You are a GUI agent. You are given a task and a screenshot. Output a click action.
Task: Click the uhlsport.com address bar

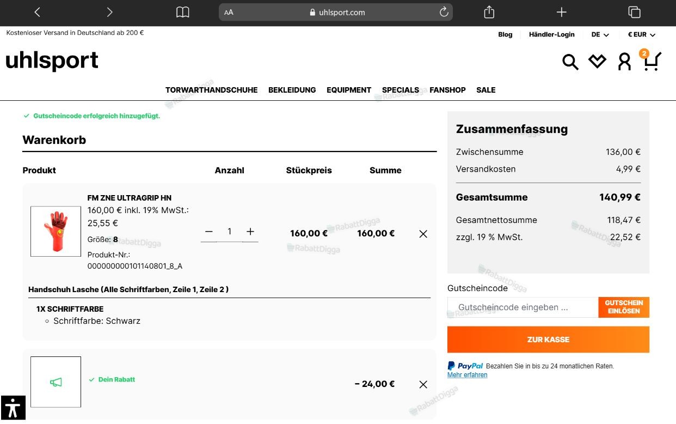(x=336, y=12)
